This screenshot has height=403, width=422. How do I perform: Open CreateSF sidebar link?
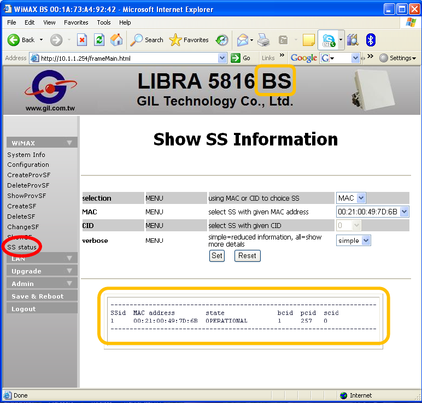[x=22, y=206]
